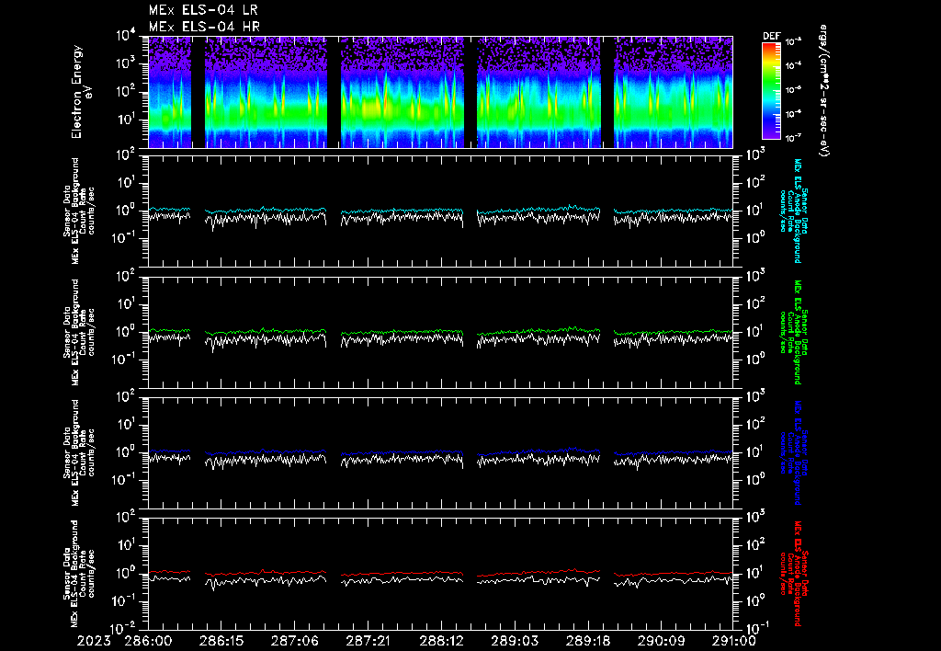Viewport: 941px width, 651px height.
Task: Click the "290:09" time tick label
Action: (661, 641)
